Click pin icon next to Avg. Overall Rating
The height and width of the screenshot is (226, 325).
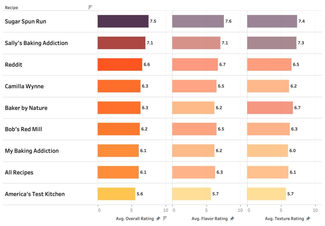158,218
